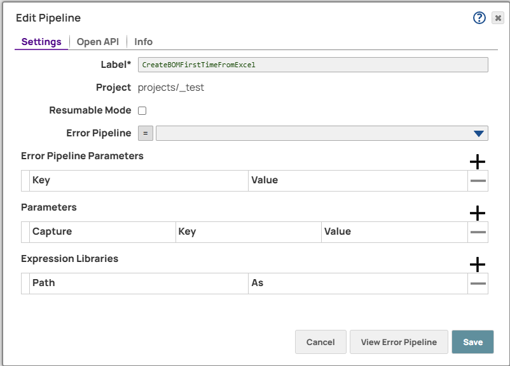This screenshot has height=366, width=510.
Task: Enable the Resumable Mode checkbox
Action: point(142,110)
